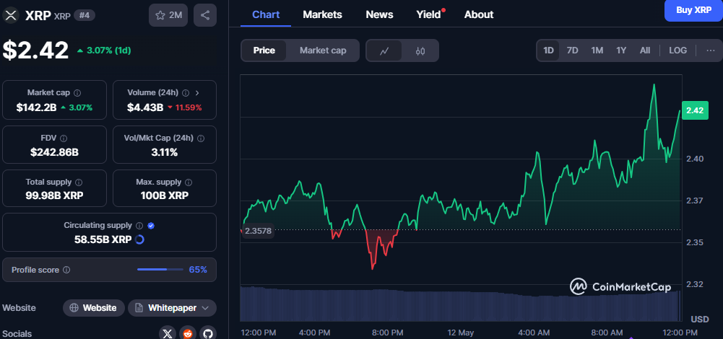
Task: Select line chart type icon
Action: [x=384, y=50]
